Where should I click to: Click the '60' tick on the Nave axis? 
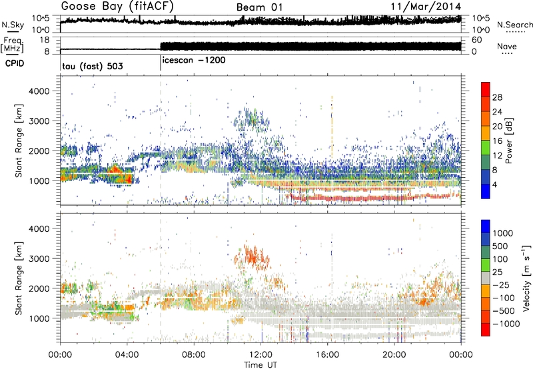pyautogui.click(x=476, y=40)
